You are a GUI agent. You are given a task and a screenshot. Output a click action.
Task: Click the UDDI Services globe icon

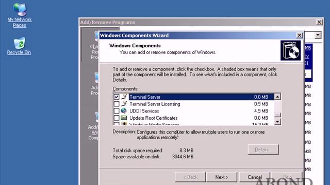pos(124,110)
